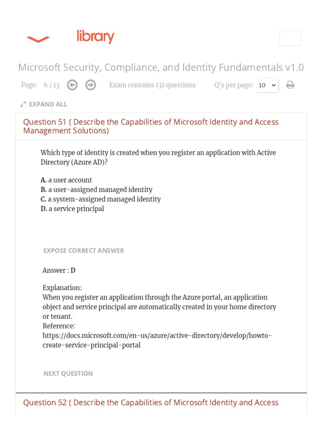Click the orange chevron logo icon
The height and width of the screenshot is (430, 322).
[x=38, y=39]
